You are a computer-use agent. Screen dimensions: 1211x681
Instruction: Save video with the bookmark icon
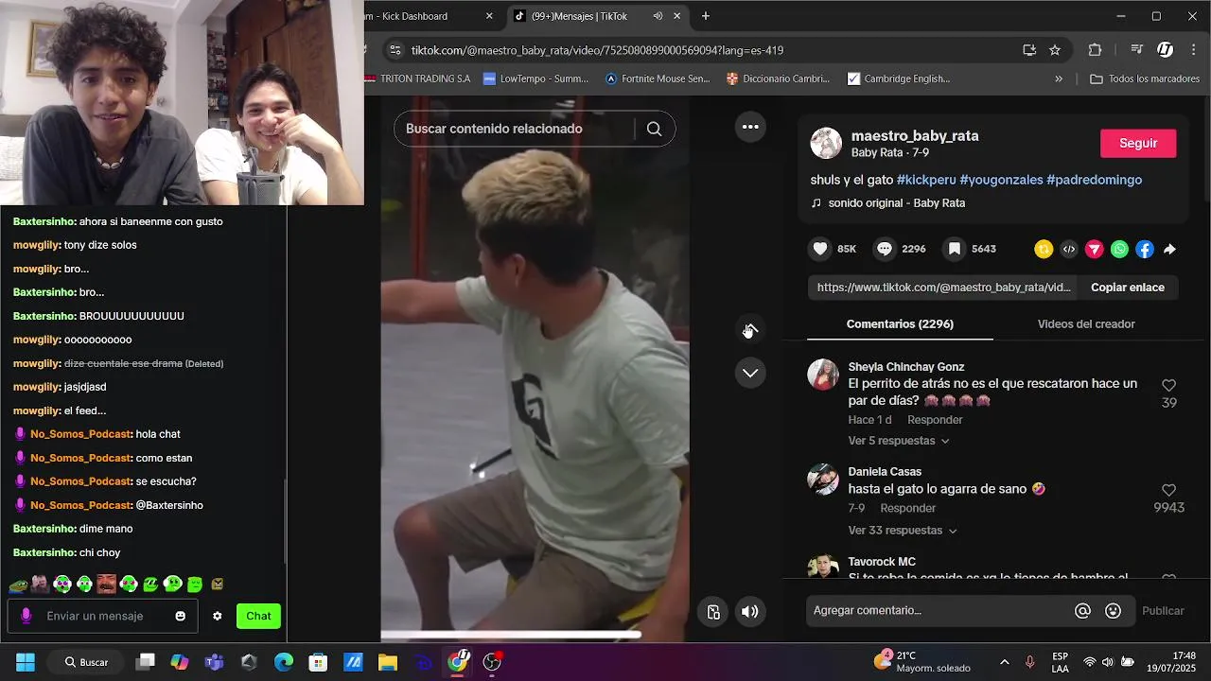tap(955, 249)
